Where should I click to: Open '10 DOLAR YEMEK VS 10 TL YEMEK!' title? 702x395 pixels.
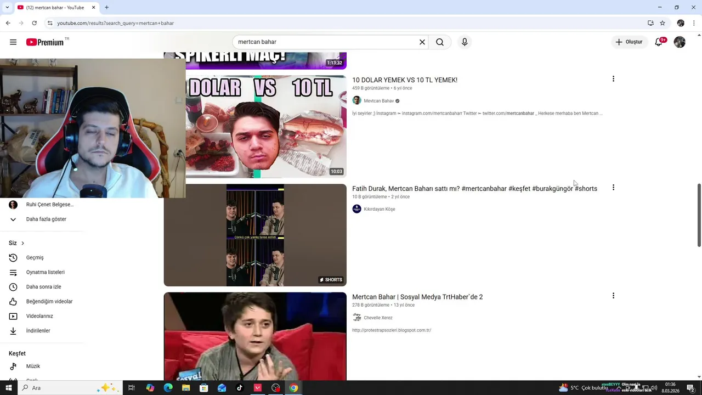(405, 80)
